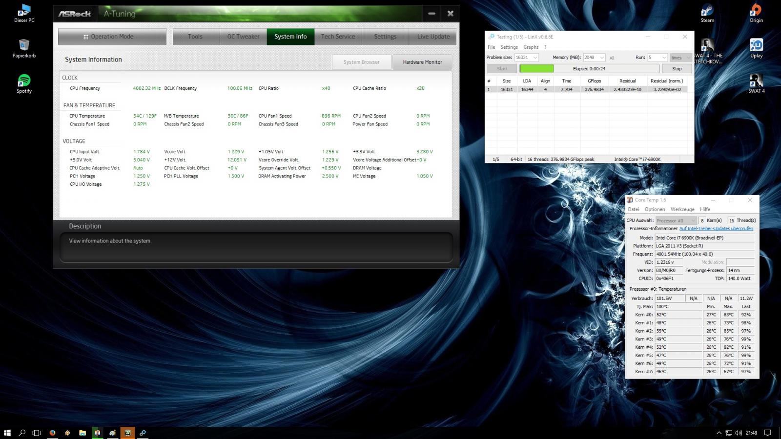This screenshot has width=781, height=439.
Task: Launch Origin from the desktop shortcut
Action: pyautogui.click(x=756, y=13)
